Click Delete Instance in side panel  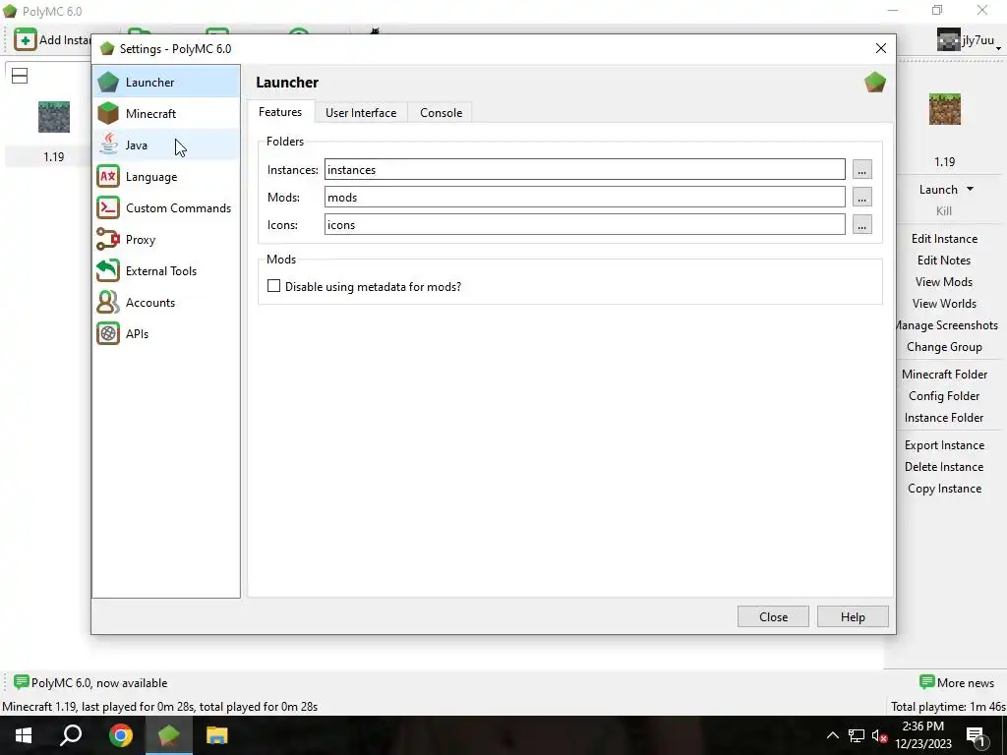944,467
